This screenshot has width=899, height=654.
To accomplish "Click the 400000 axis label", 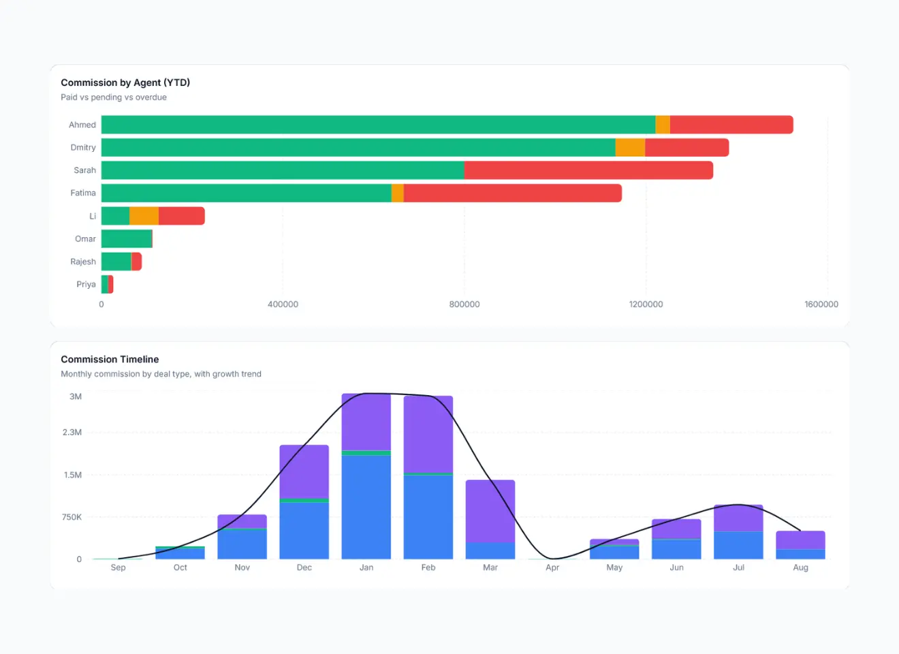I will click(283, 304).
